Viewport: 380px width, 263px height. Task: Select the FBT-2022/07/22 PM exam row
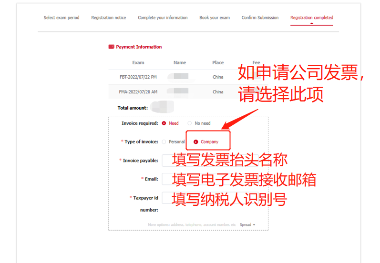pyautogui.click(x=138, y=77)
